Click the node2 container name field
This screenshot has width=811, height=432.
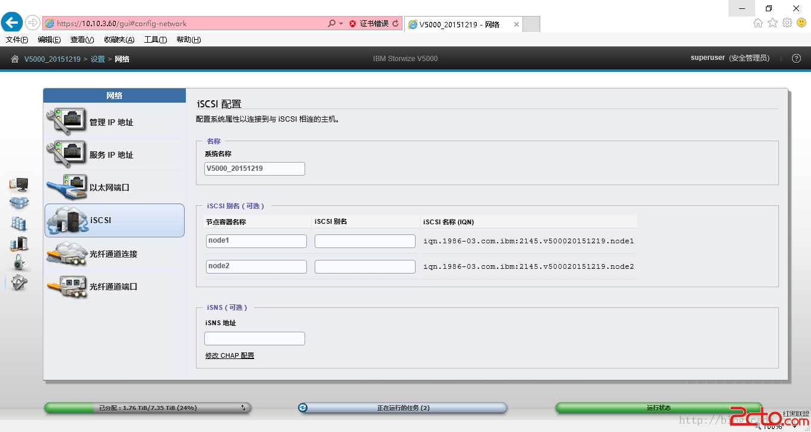(x=256, y=266)
